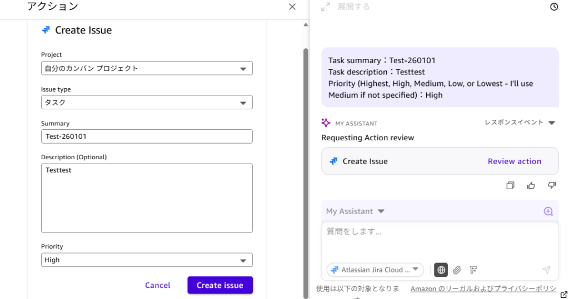Click the Summary input field
This screenshot has width=569, height=299.
click(147, 136)
